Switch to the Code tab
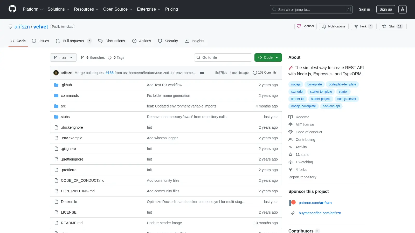Screen dimensions: 415x233 (x=18, y=41)
